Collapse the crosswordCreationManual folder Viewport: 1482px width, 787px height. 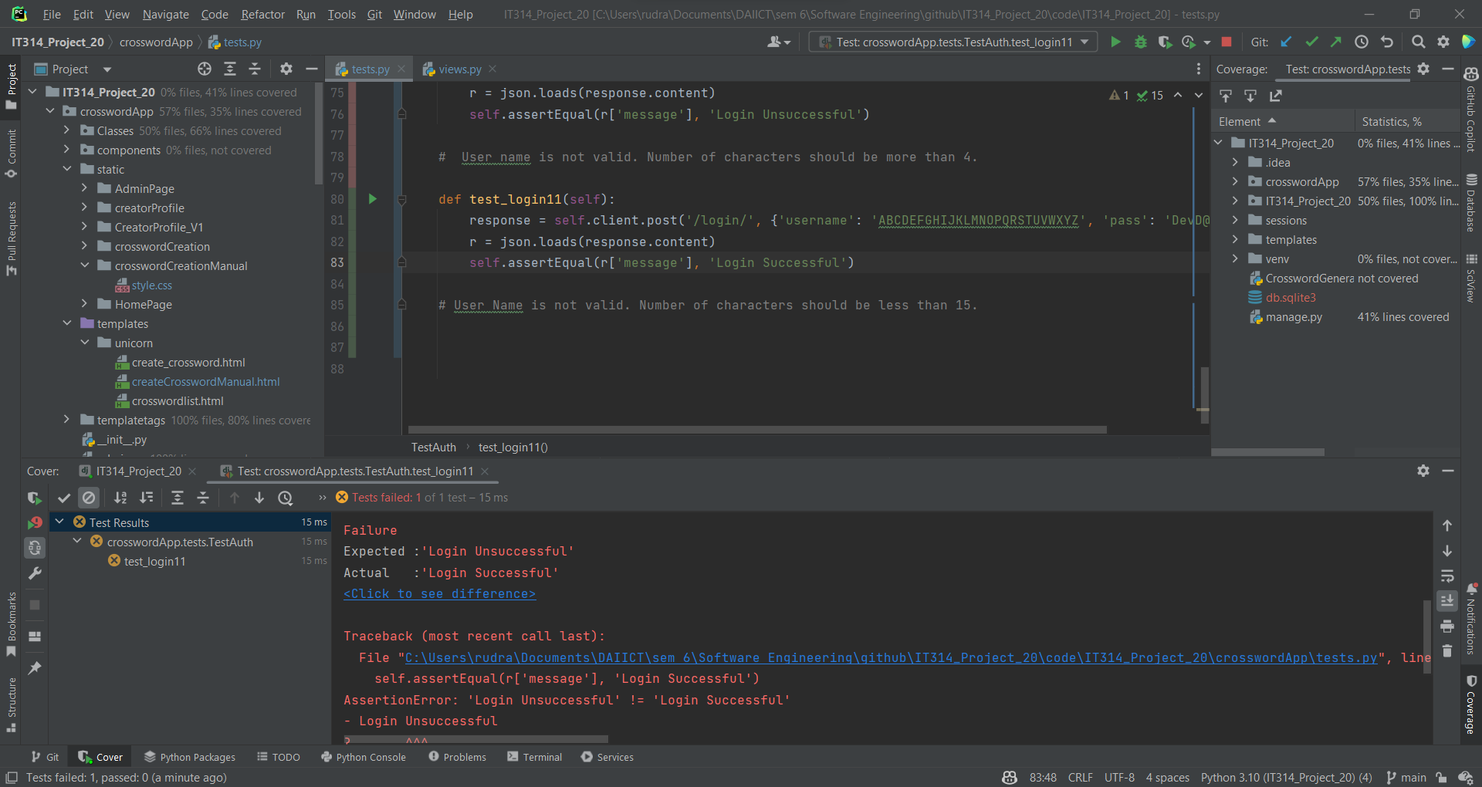[85, 265]
